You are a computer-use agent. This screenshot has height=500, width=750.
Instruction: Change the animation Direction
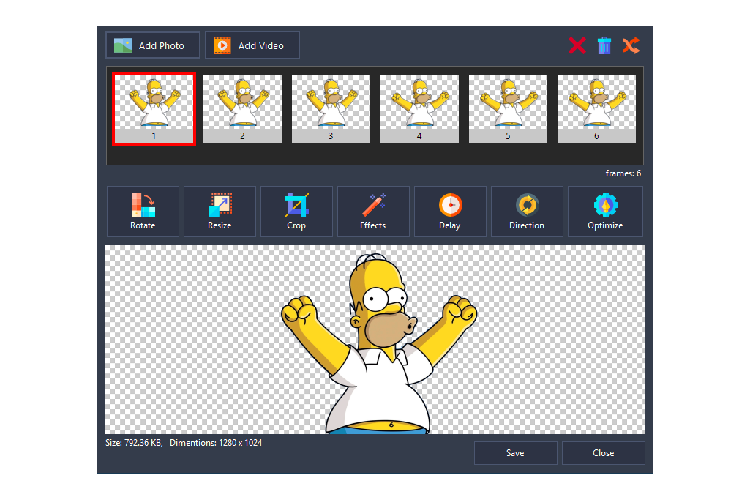[x=527, y=212]
